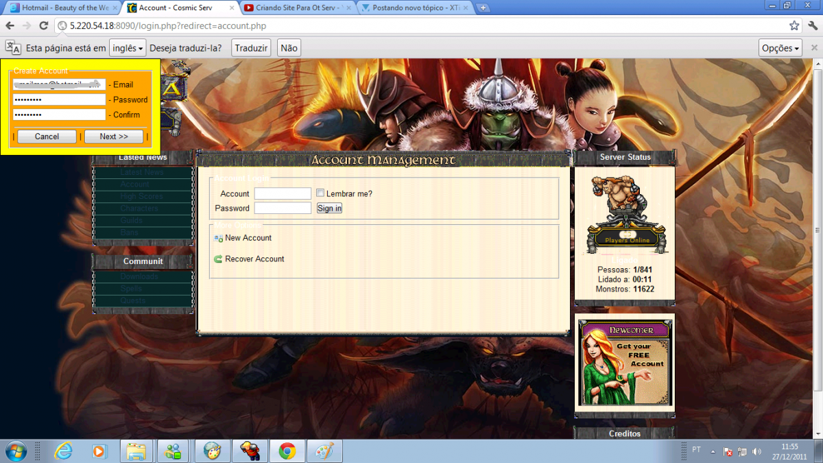Open Downloads in the Communit menu

tap(143, 276)
